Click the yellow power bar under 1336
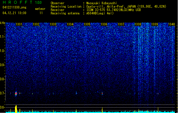This screenshot has width=178, height=113. pyautogui.click(x=102, y=110)
